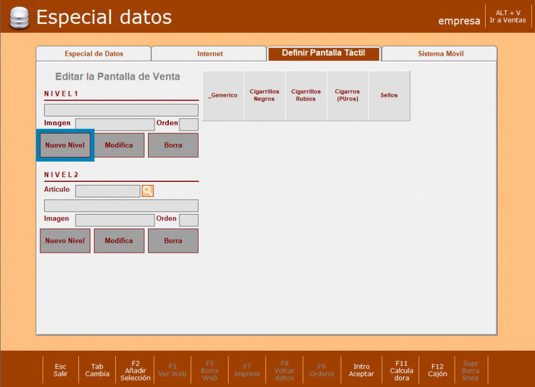Open the Especial de Datos tab
535x387 pixels.
pos(93,54)
